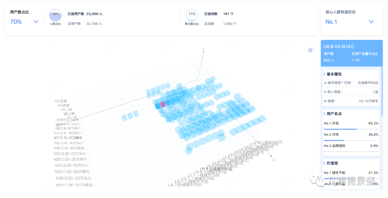Click the 552 人 user count value
The width and height of the screenshot is (388, 198).
329,60
